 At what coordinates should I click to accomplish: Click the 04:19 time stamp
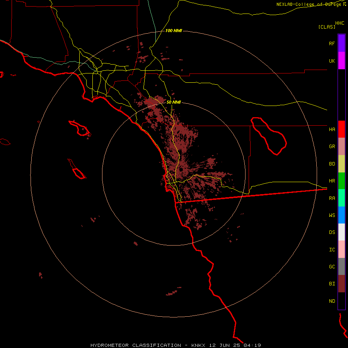coord(252,345)
